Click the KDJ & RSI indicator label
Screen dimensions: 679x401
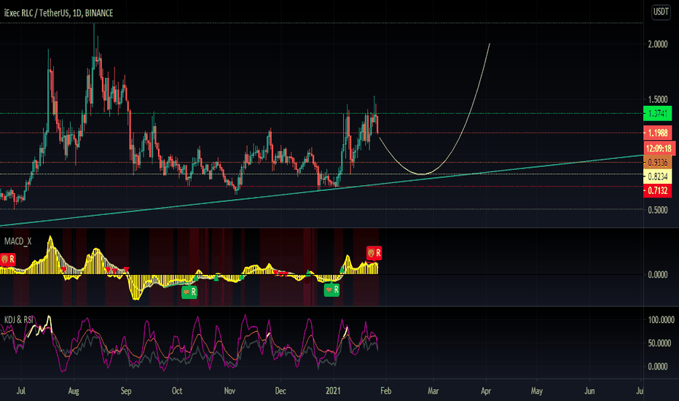19,320
